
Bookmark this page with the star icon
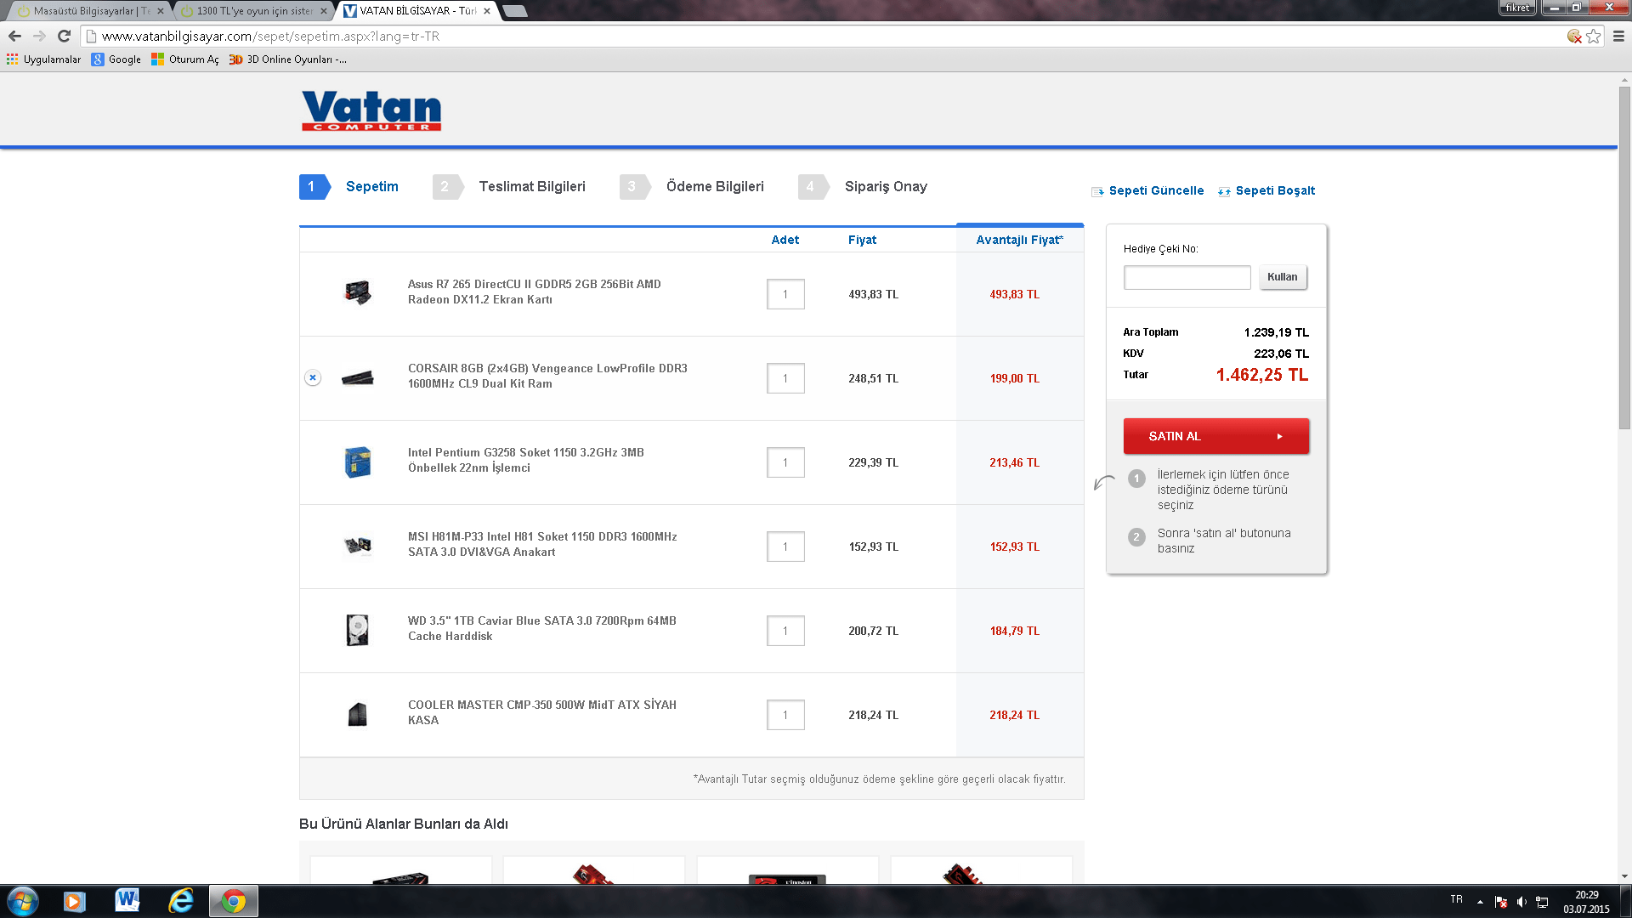(1594, 36)
